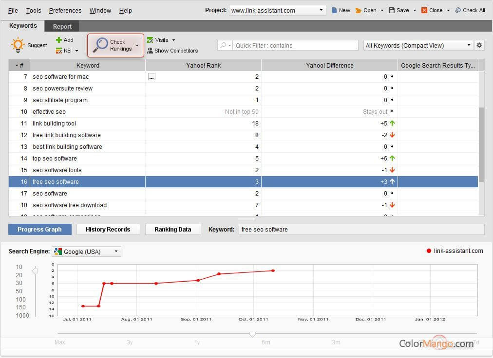Viewport: 493px width, 358px height.
Task: Click the vertical rank scale slider handle
Action: pos(35,270)
